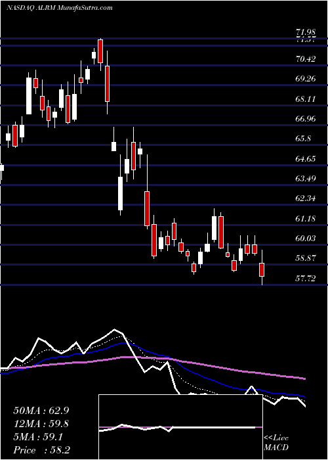Screen dimensions: 328x460
Task: Click the 50MA : 62.9 readout
Action: point(41,411)
